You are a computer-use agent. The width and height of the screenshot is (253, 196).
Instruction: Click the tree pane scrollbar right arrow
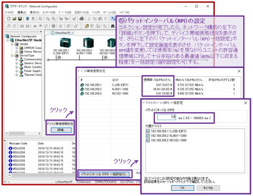[x=39, y=134]
